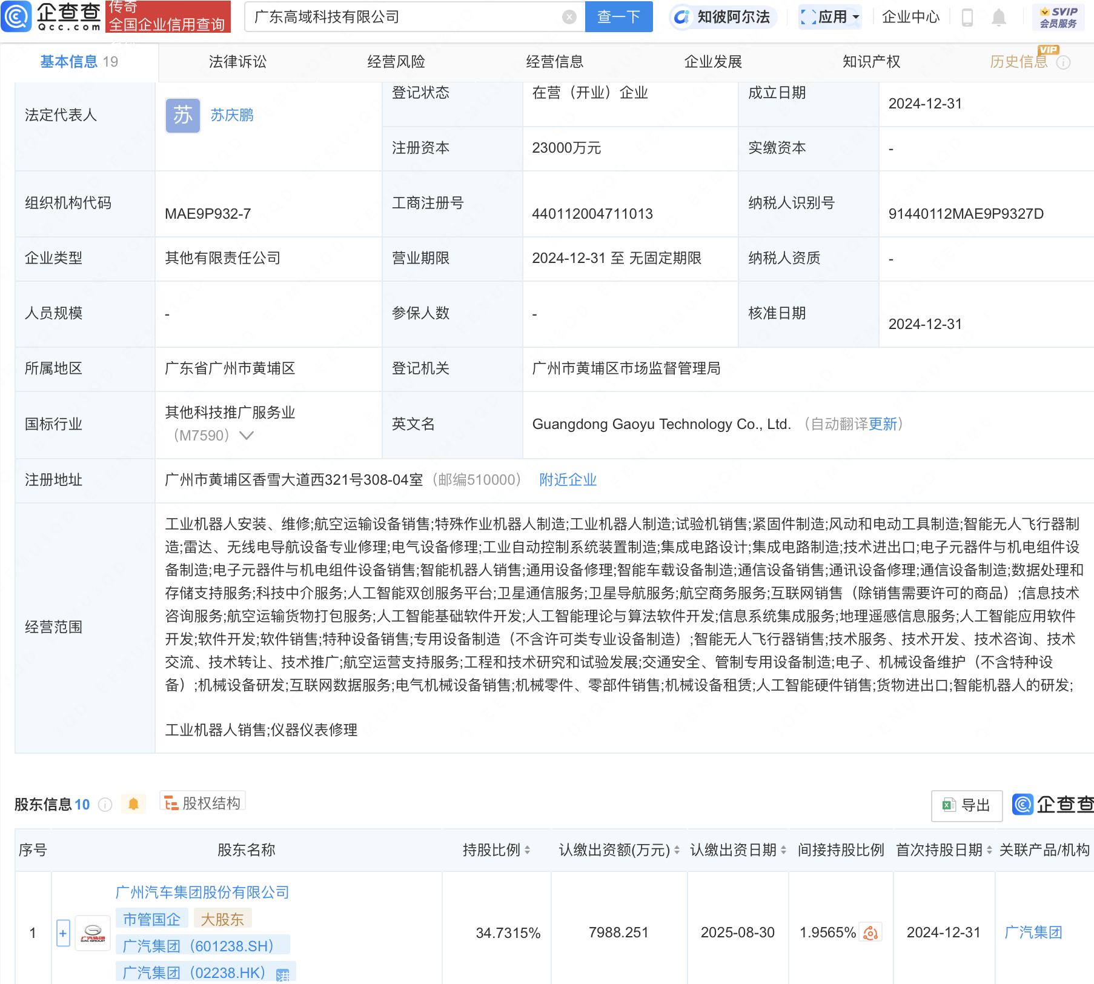This screenshot has height=984, width=1094.
Task: Open 广汽集团 related product link
Action: tap(1033, 932)
